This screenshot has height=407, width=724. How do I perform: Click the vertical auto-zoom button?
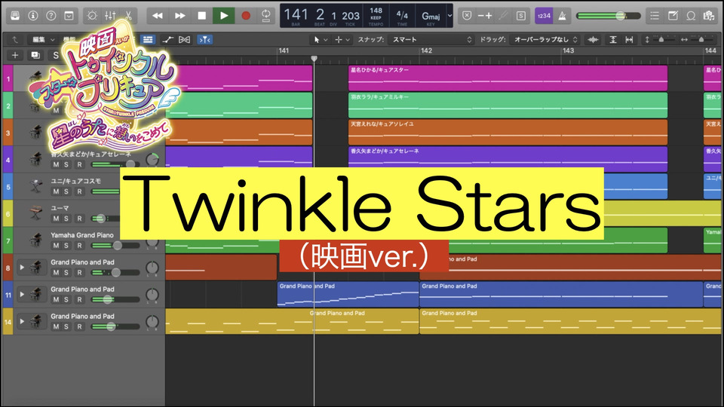tap(612, 40)
